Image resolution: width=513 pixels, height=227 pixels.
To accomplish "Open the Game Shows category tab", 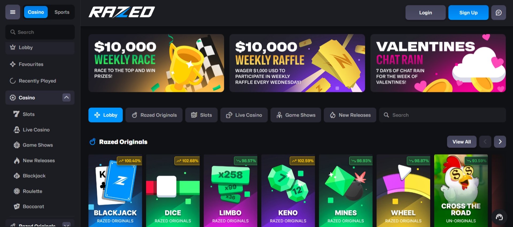I will click(296, 115).
